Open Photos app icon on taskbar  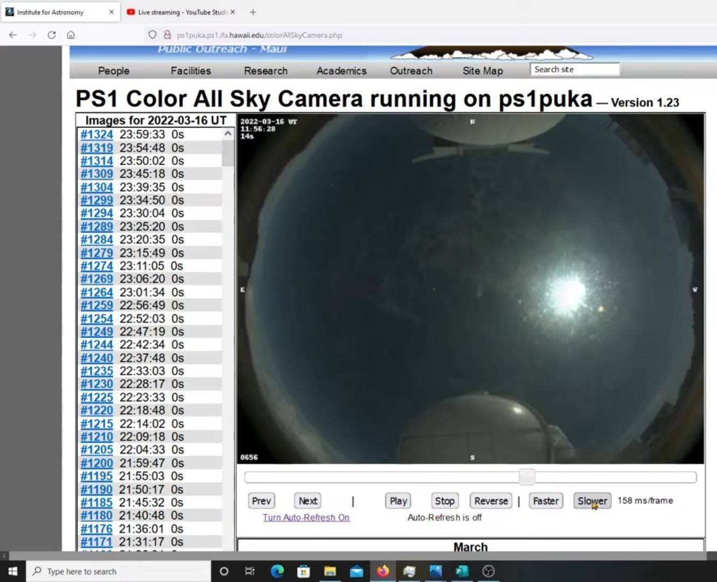(x=435, y=571)
